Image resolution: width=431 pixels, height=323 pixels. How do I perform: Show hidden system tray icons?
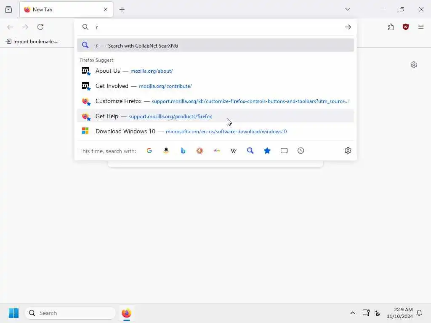[353, 313]
